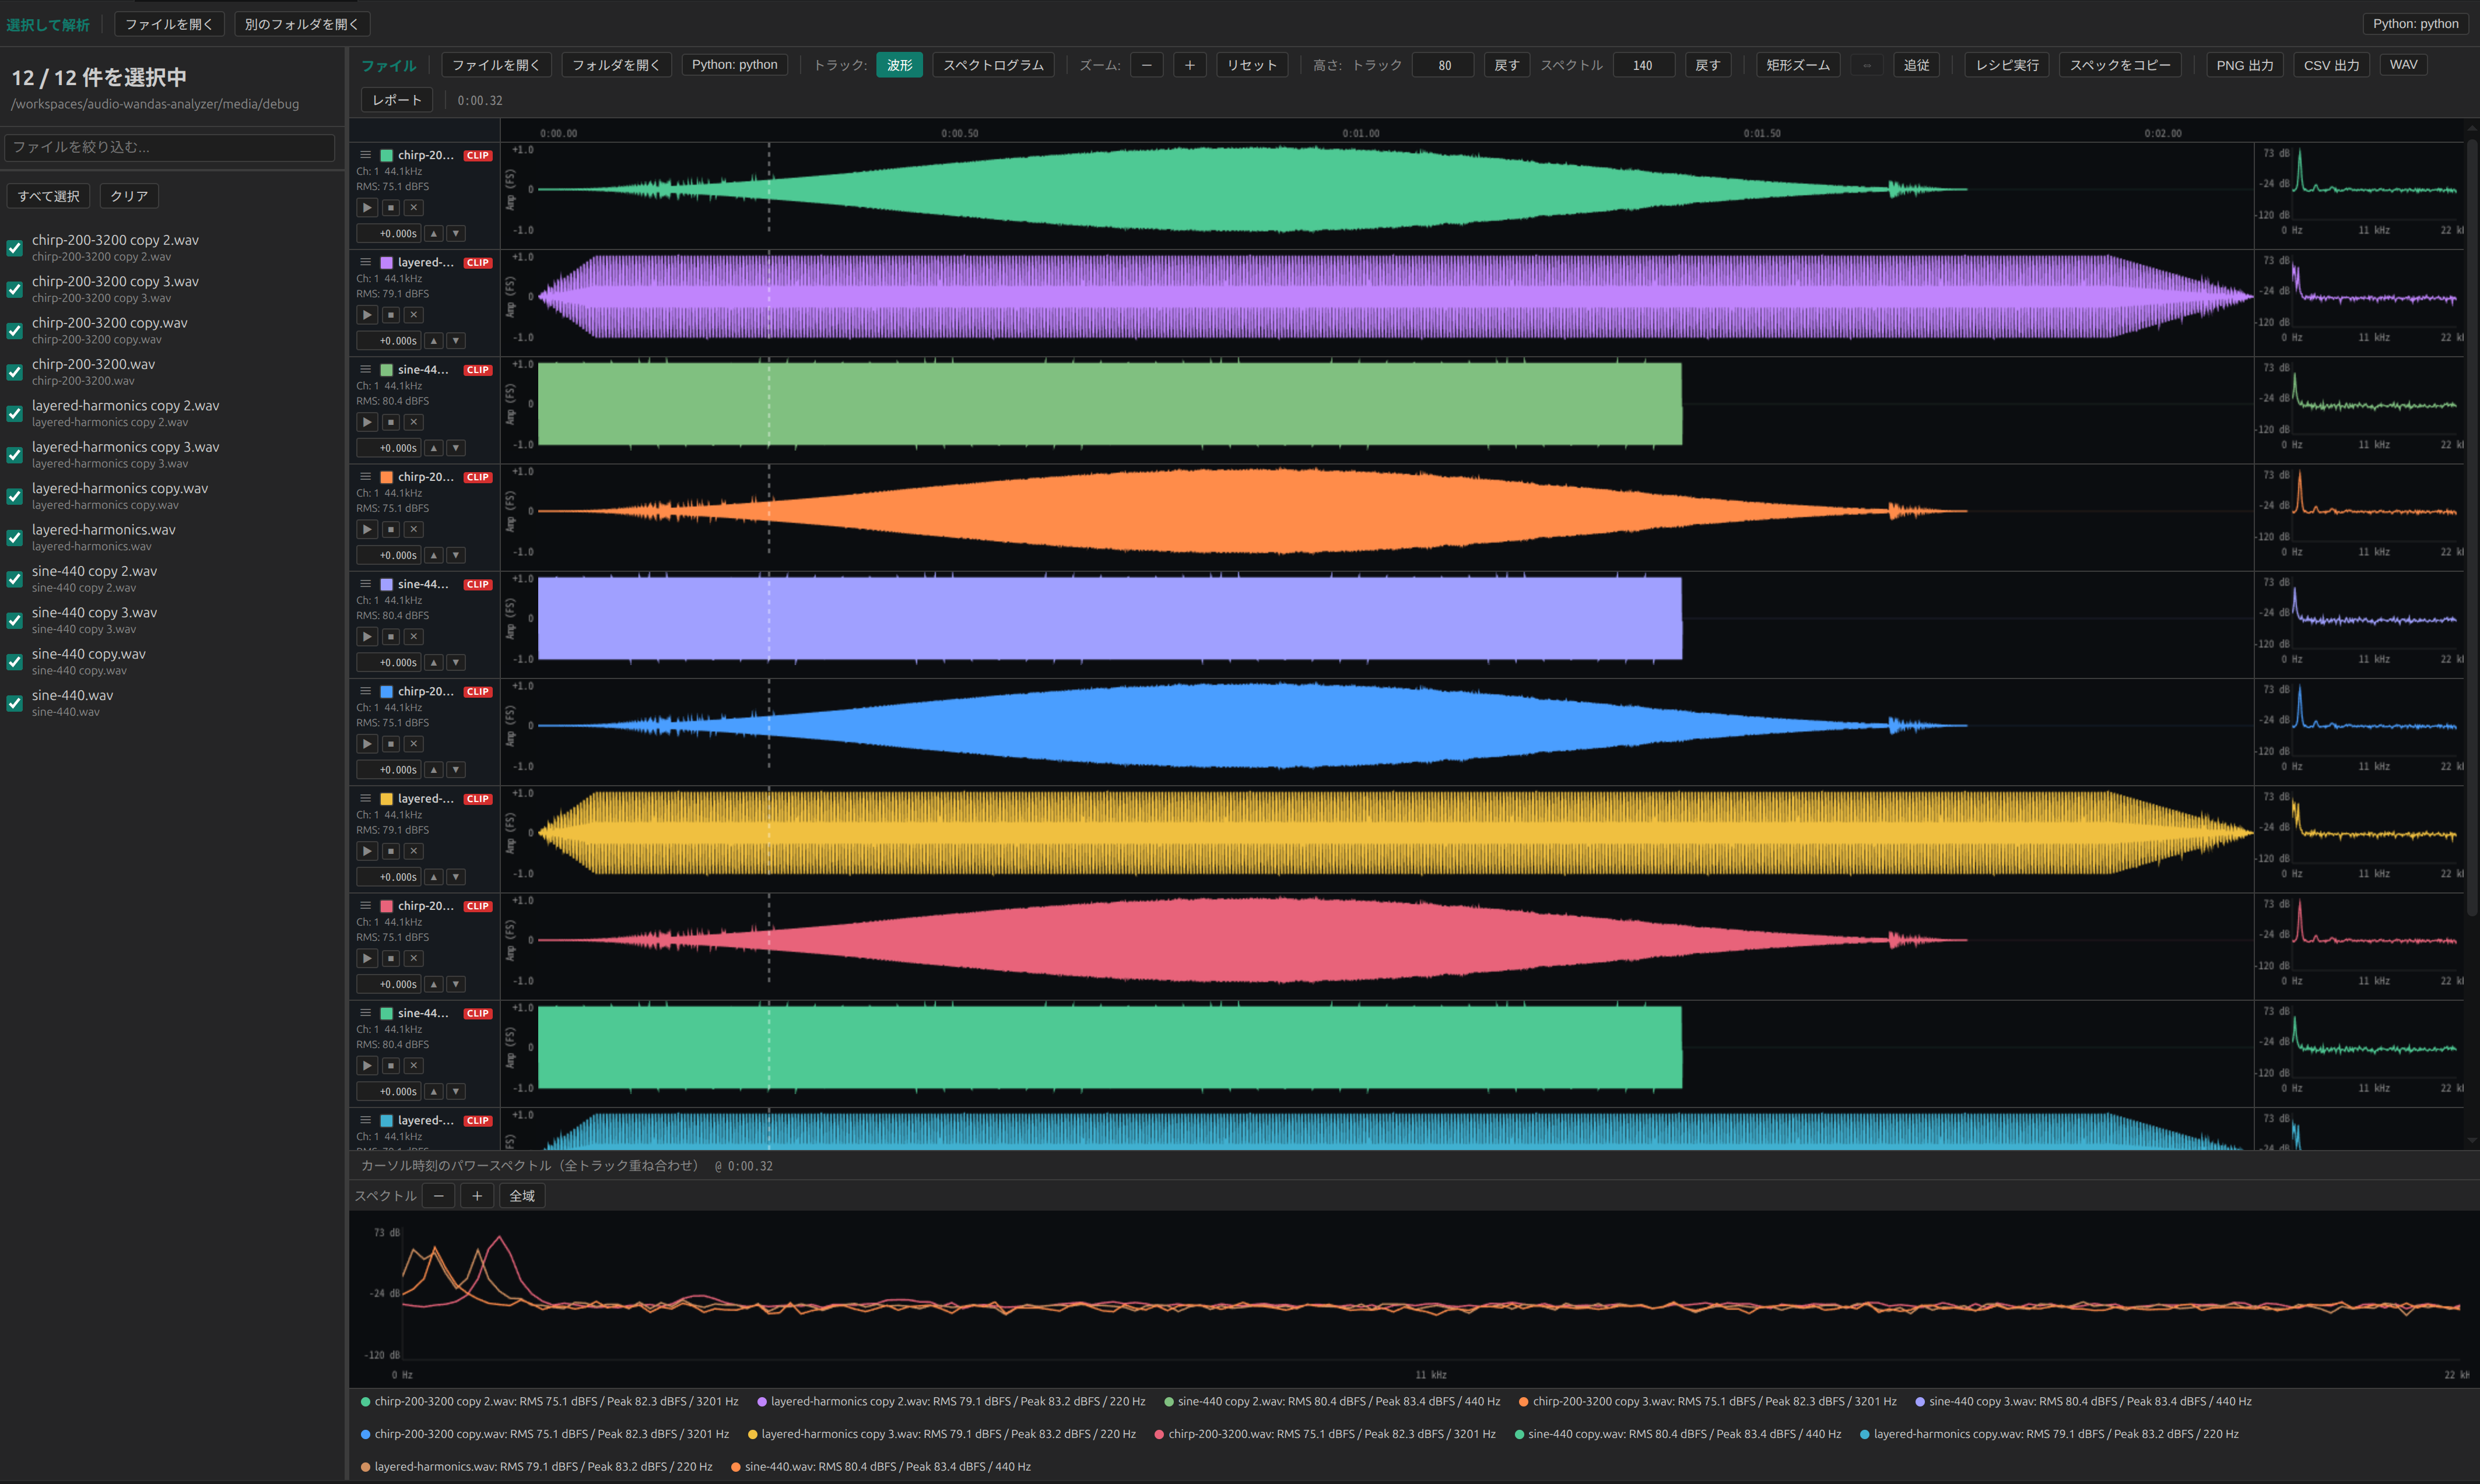Open the top-right Python interpreter selector
This screenshot has width=2480, height=1484.
(2415, 24)
